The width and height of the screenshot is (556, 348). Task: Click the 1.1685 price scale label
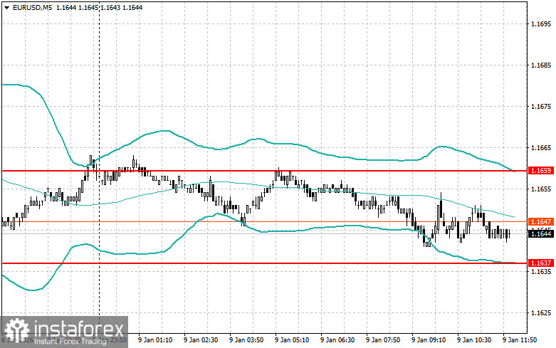[540, 65]
